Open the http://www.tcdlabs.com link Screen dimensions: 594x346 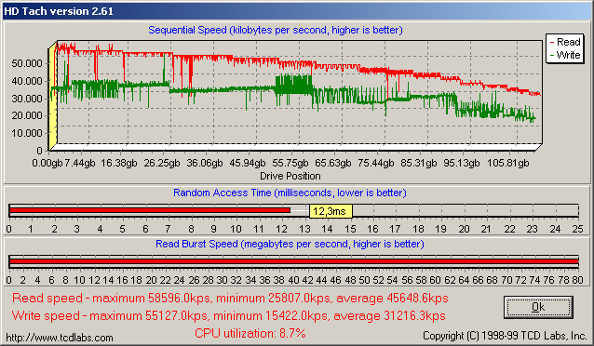(x=60, y=338)
